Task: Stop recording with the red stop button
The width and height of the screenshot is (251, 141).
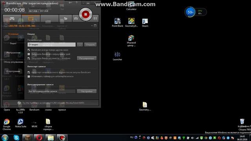Action: (85, 14)
